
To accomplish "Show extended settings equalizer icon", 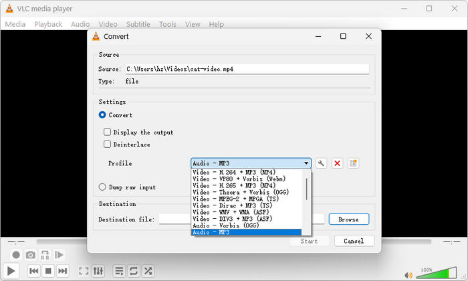I will coord(98,271).
